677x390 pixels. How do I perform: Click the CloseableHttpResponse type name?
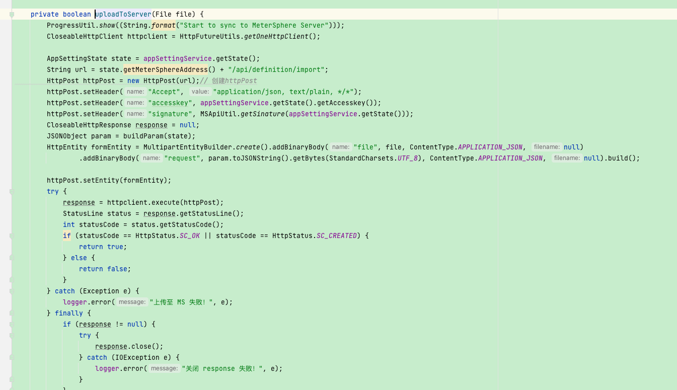coord(89,125)
